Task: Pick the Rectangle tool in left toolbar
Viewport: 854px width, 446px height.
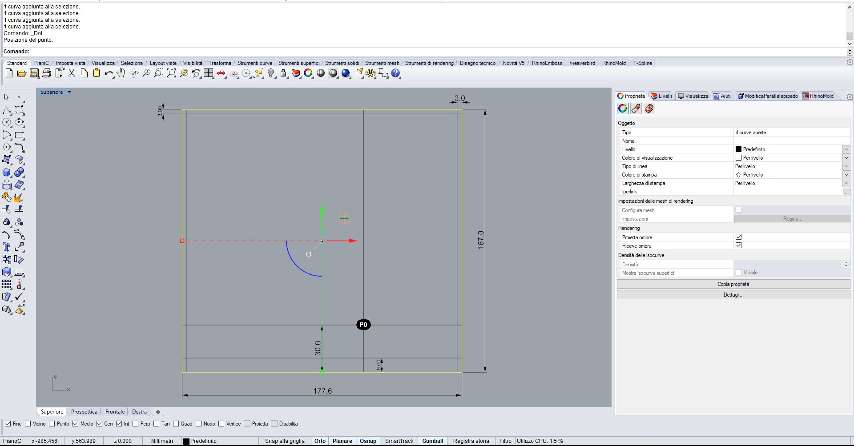Action: point(19,135)
